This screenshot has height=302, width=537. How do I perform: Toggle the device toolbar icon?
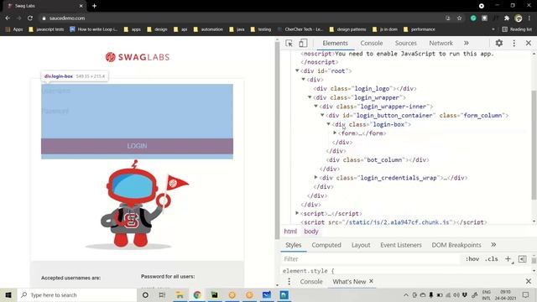click(303, 43)
